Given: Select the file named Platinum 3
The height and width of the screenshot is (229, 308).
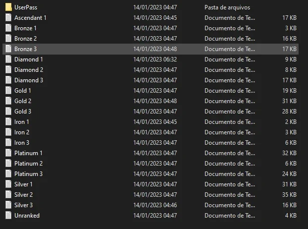Looking at the screenshot, I should [29, 174].
